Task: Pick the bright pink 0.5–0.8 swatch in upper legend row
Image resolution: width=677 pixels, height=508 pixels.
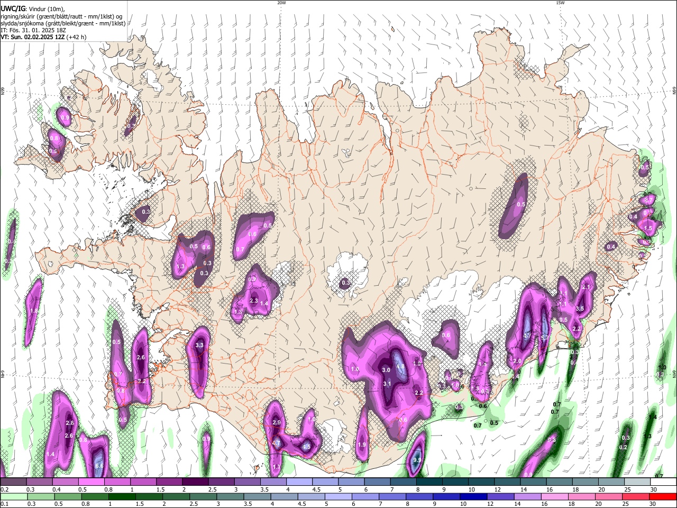Action: pos(91,482)
